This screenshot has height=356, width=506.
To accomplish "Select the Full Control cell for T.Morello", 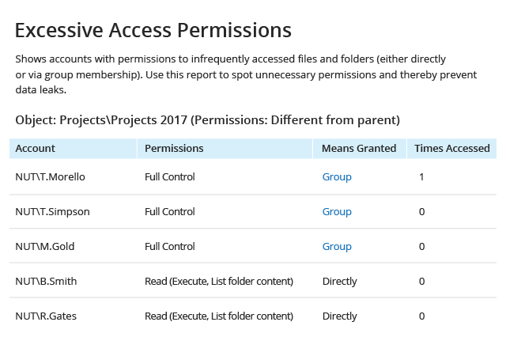I will (170, 177).
